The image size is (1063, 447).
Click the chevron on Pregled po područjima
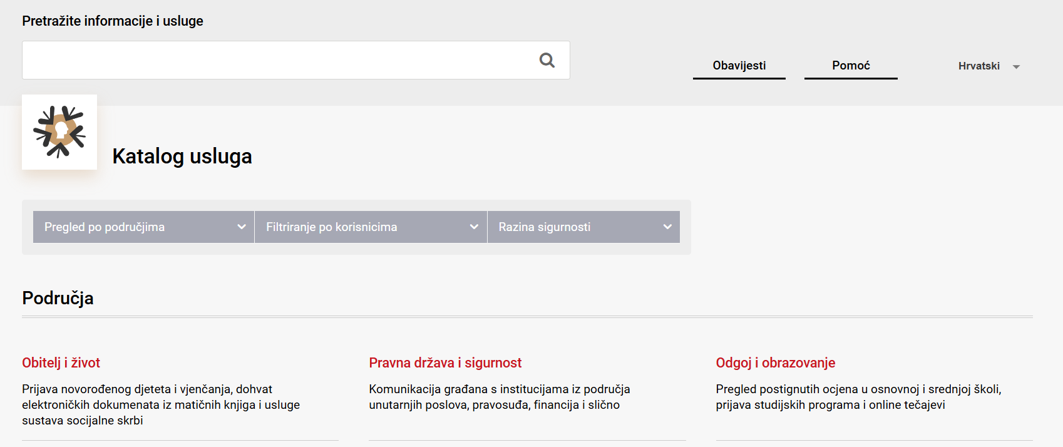[x=241, y=227]
